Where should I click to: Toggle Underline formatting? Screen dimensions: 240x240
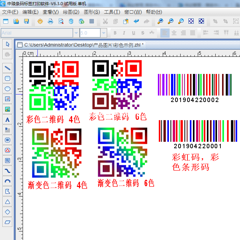coord(134,33)
